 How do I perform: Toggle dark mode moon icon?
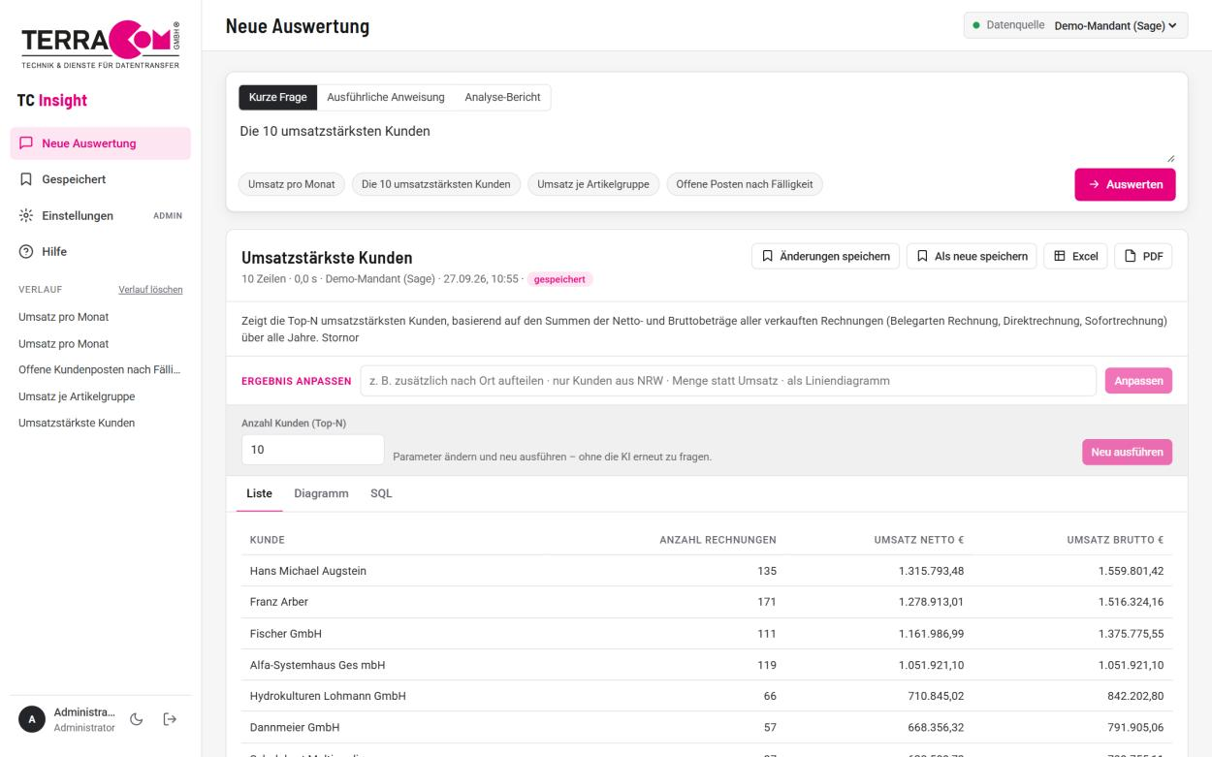(136, 719)
